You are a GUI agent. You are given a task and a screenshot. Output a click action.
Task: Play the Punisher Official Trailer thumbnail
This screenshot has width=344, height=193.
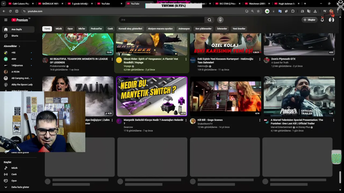(299, 96)
